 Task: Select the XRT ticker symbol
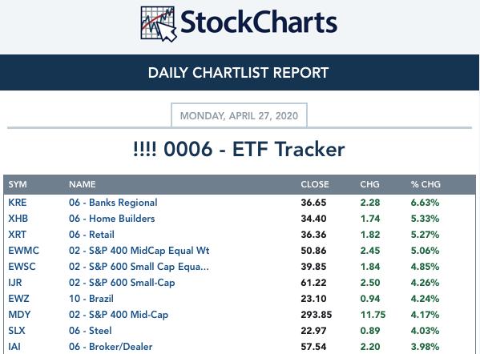pos(17,235)
